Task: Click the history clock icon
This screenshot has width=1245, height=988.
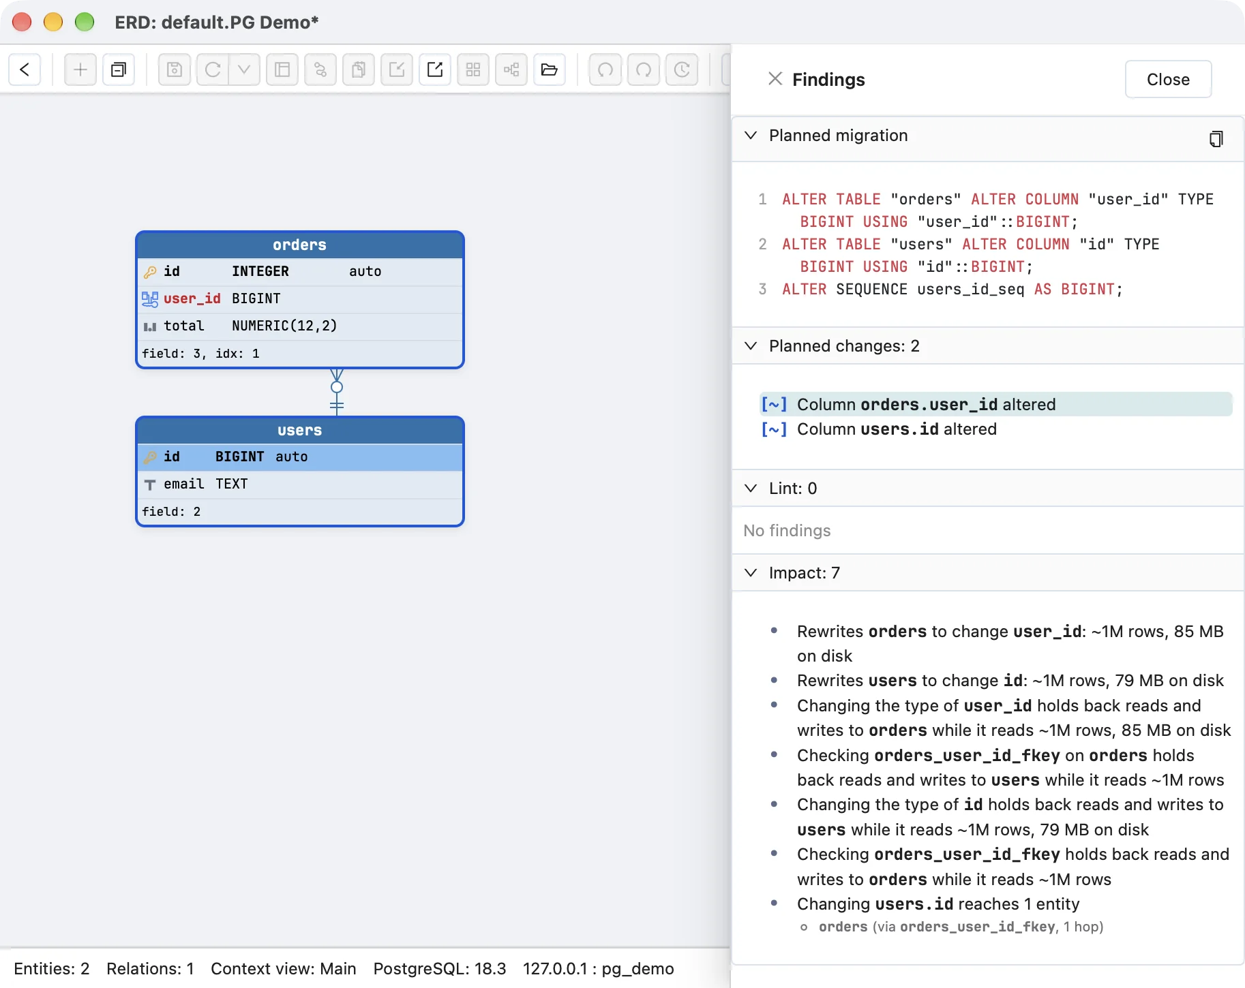Action: point(682,70)
